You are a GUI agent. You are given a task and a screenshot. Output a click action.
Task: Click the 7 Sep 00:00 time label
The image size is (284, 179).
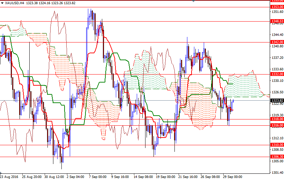point(98,177)
